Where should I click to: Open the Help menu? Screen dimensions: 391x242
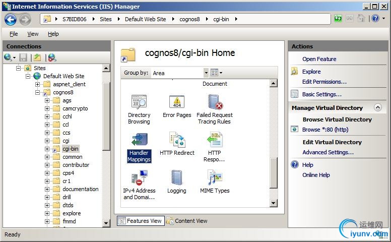53,34
